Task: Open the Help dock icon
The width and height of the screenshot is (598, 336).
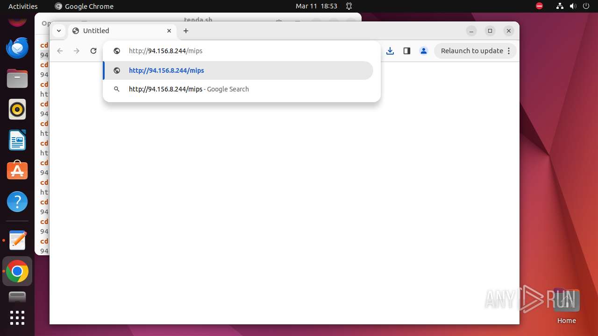Action: click(17, 202)
